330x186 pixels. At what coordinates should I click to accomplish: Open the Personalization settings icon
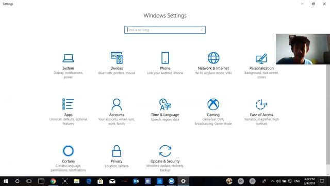pos(261,58)
